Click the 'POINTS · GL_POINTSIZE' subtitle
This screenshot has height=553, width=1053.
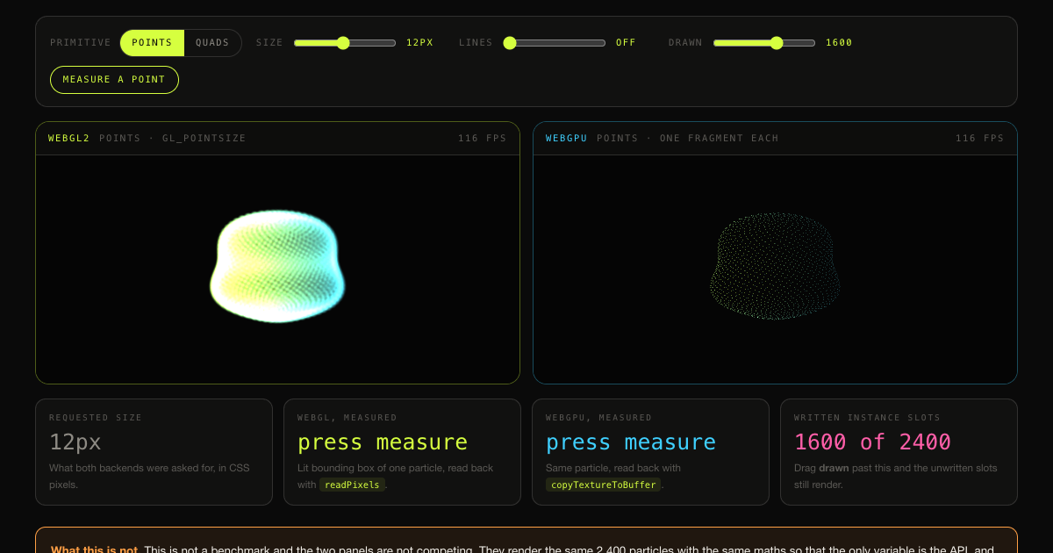pos(173,139)
